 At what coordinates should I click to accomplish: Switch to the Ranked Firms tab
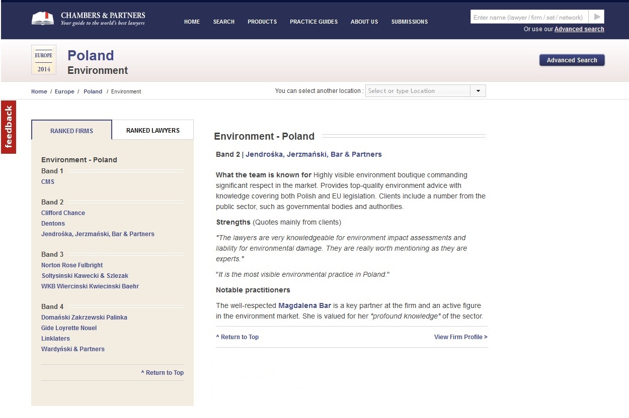71,130
